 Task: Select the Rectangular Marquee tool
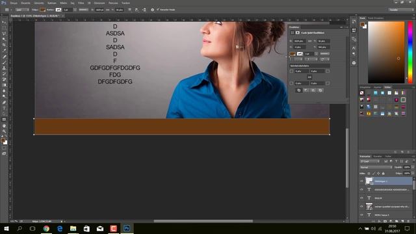4,28
